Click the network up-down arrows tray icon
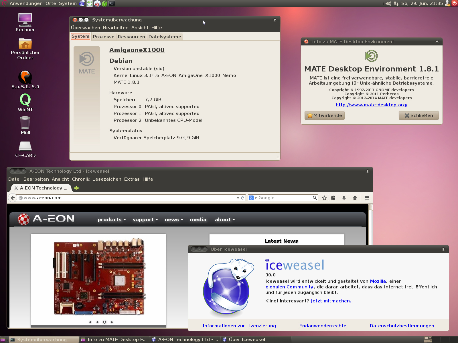Viewport: 458px width, 343px height. (396, 3)
